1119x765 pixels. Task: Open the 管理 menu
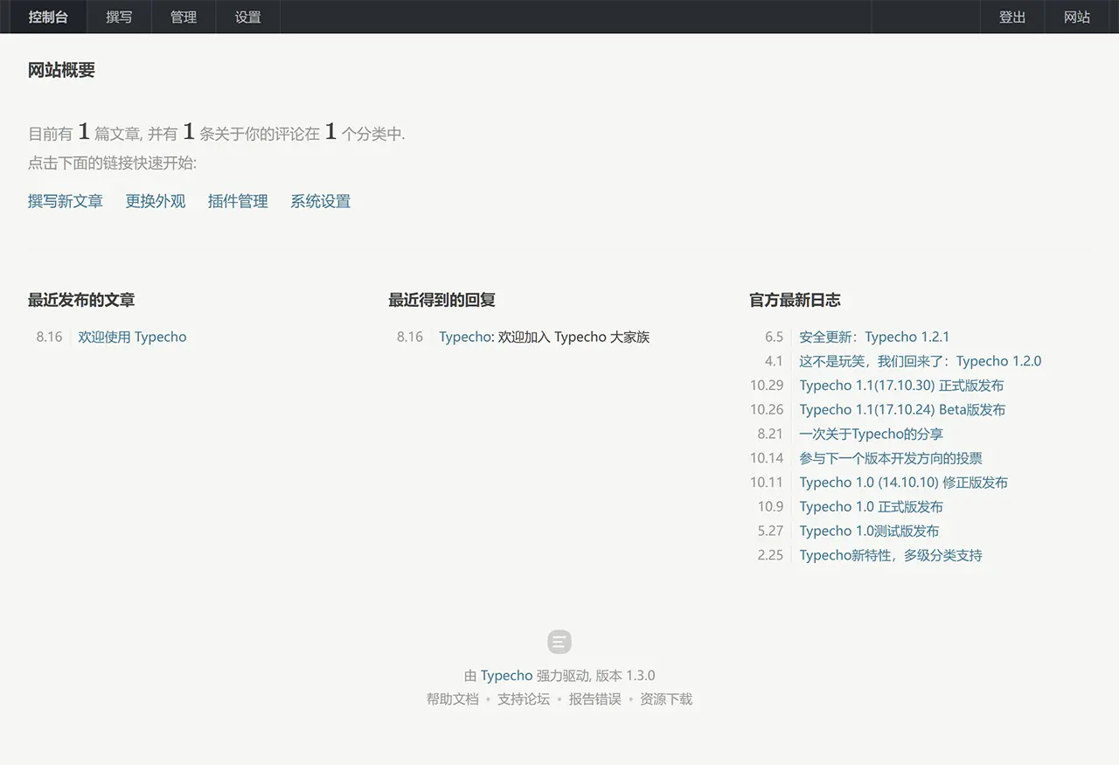pos(184,17)
